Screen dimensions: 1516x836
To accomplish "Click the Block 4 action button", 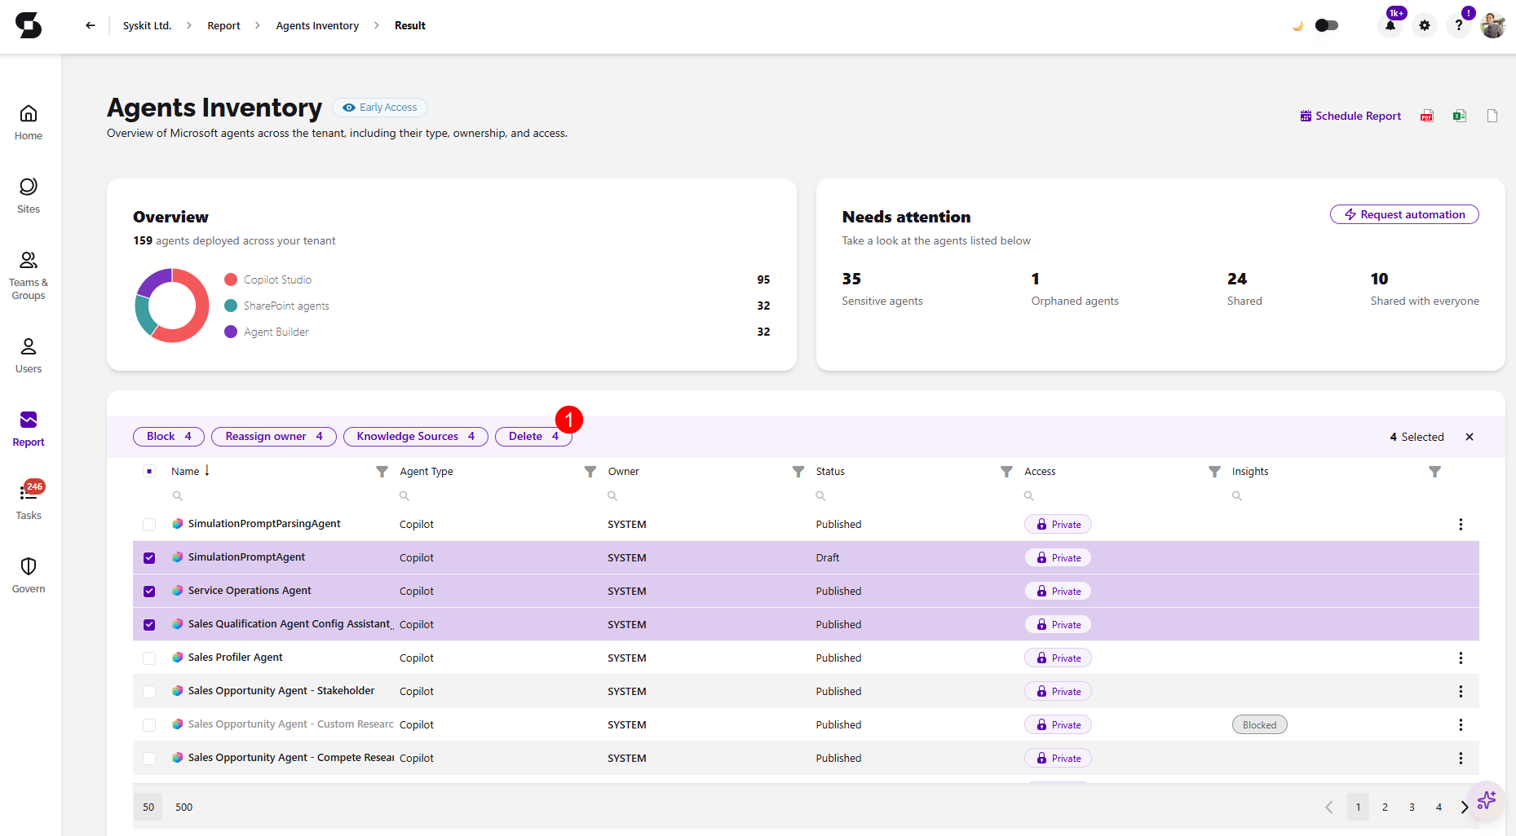I will [169, 437].
